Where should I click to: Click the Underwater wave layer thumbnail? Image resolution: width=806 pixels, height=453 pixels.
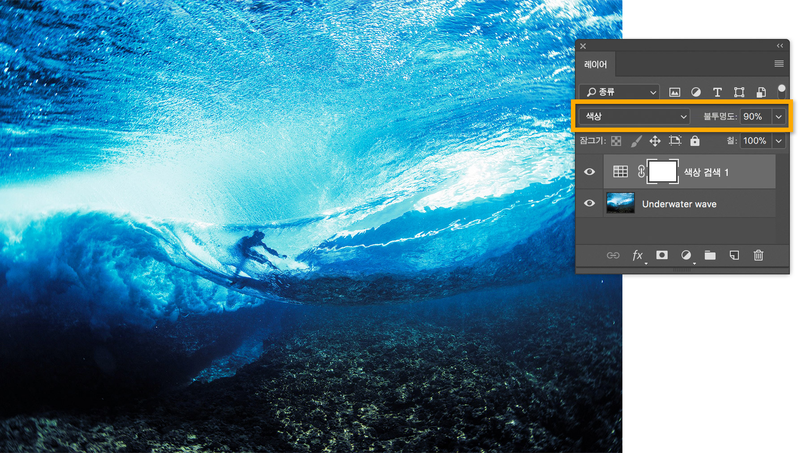[x=620, y=203]
